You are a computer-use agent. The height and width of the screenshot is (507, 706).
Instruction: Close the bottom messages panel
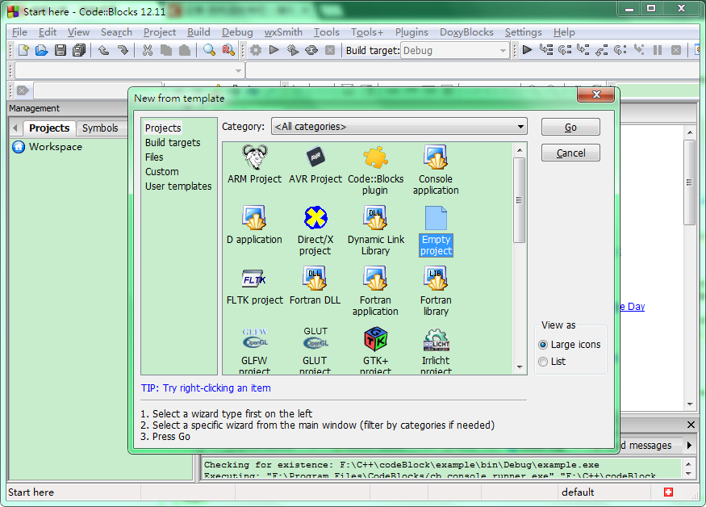[x=691, y=425]
